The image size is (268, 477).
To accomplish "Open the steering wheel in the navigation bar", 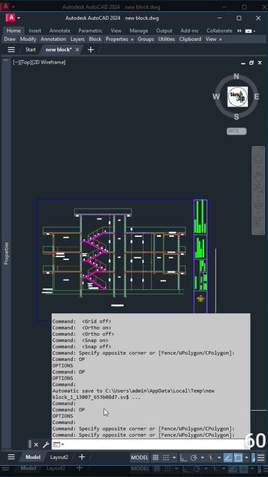I will 258,159.
